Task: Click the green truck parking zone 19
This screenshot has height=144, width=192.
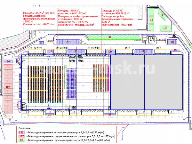Action: [152, 20]
